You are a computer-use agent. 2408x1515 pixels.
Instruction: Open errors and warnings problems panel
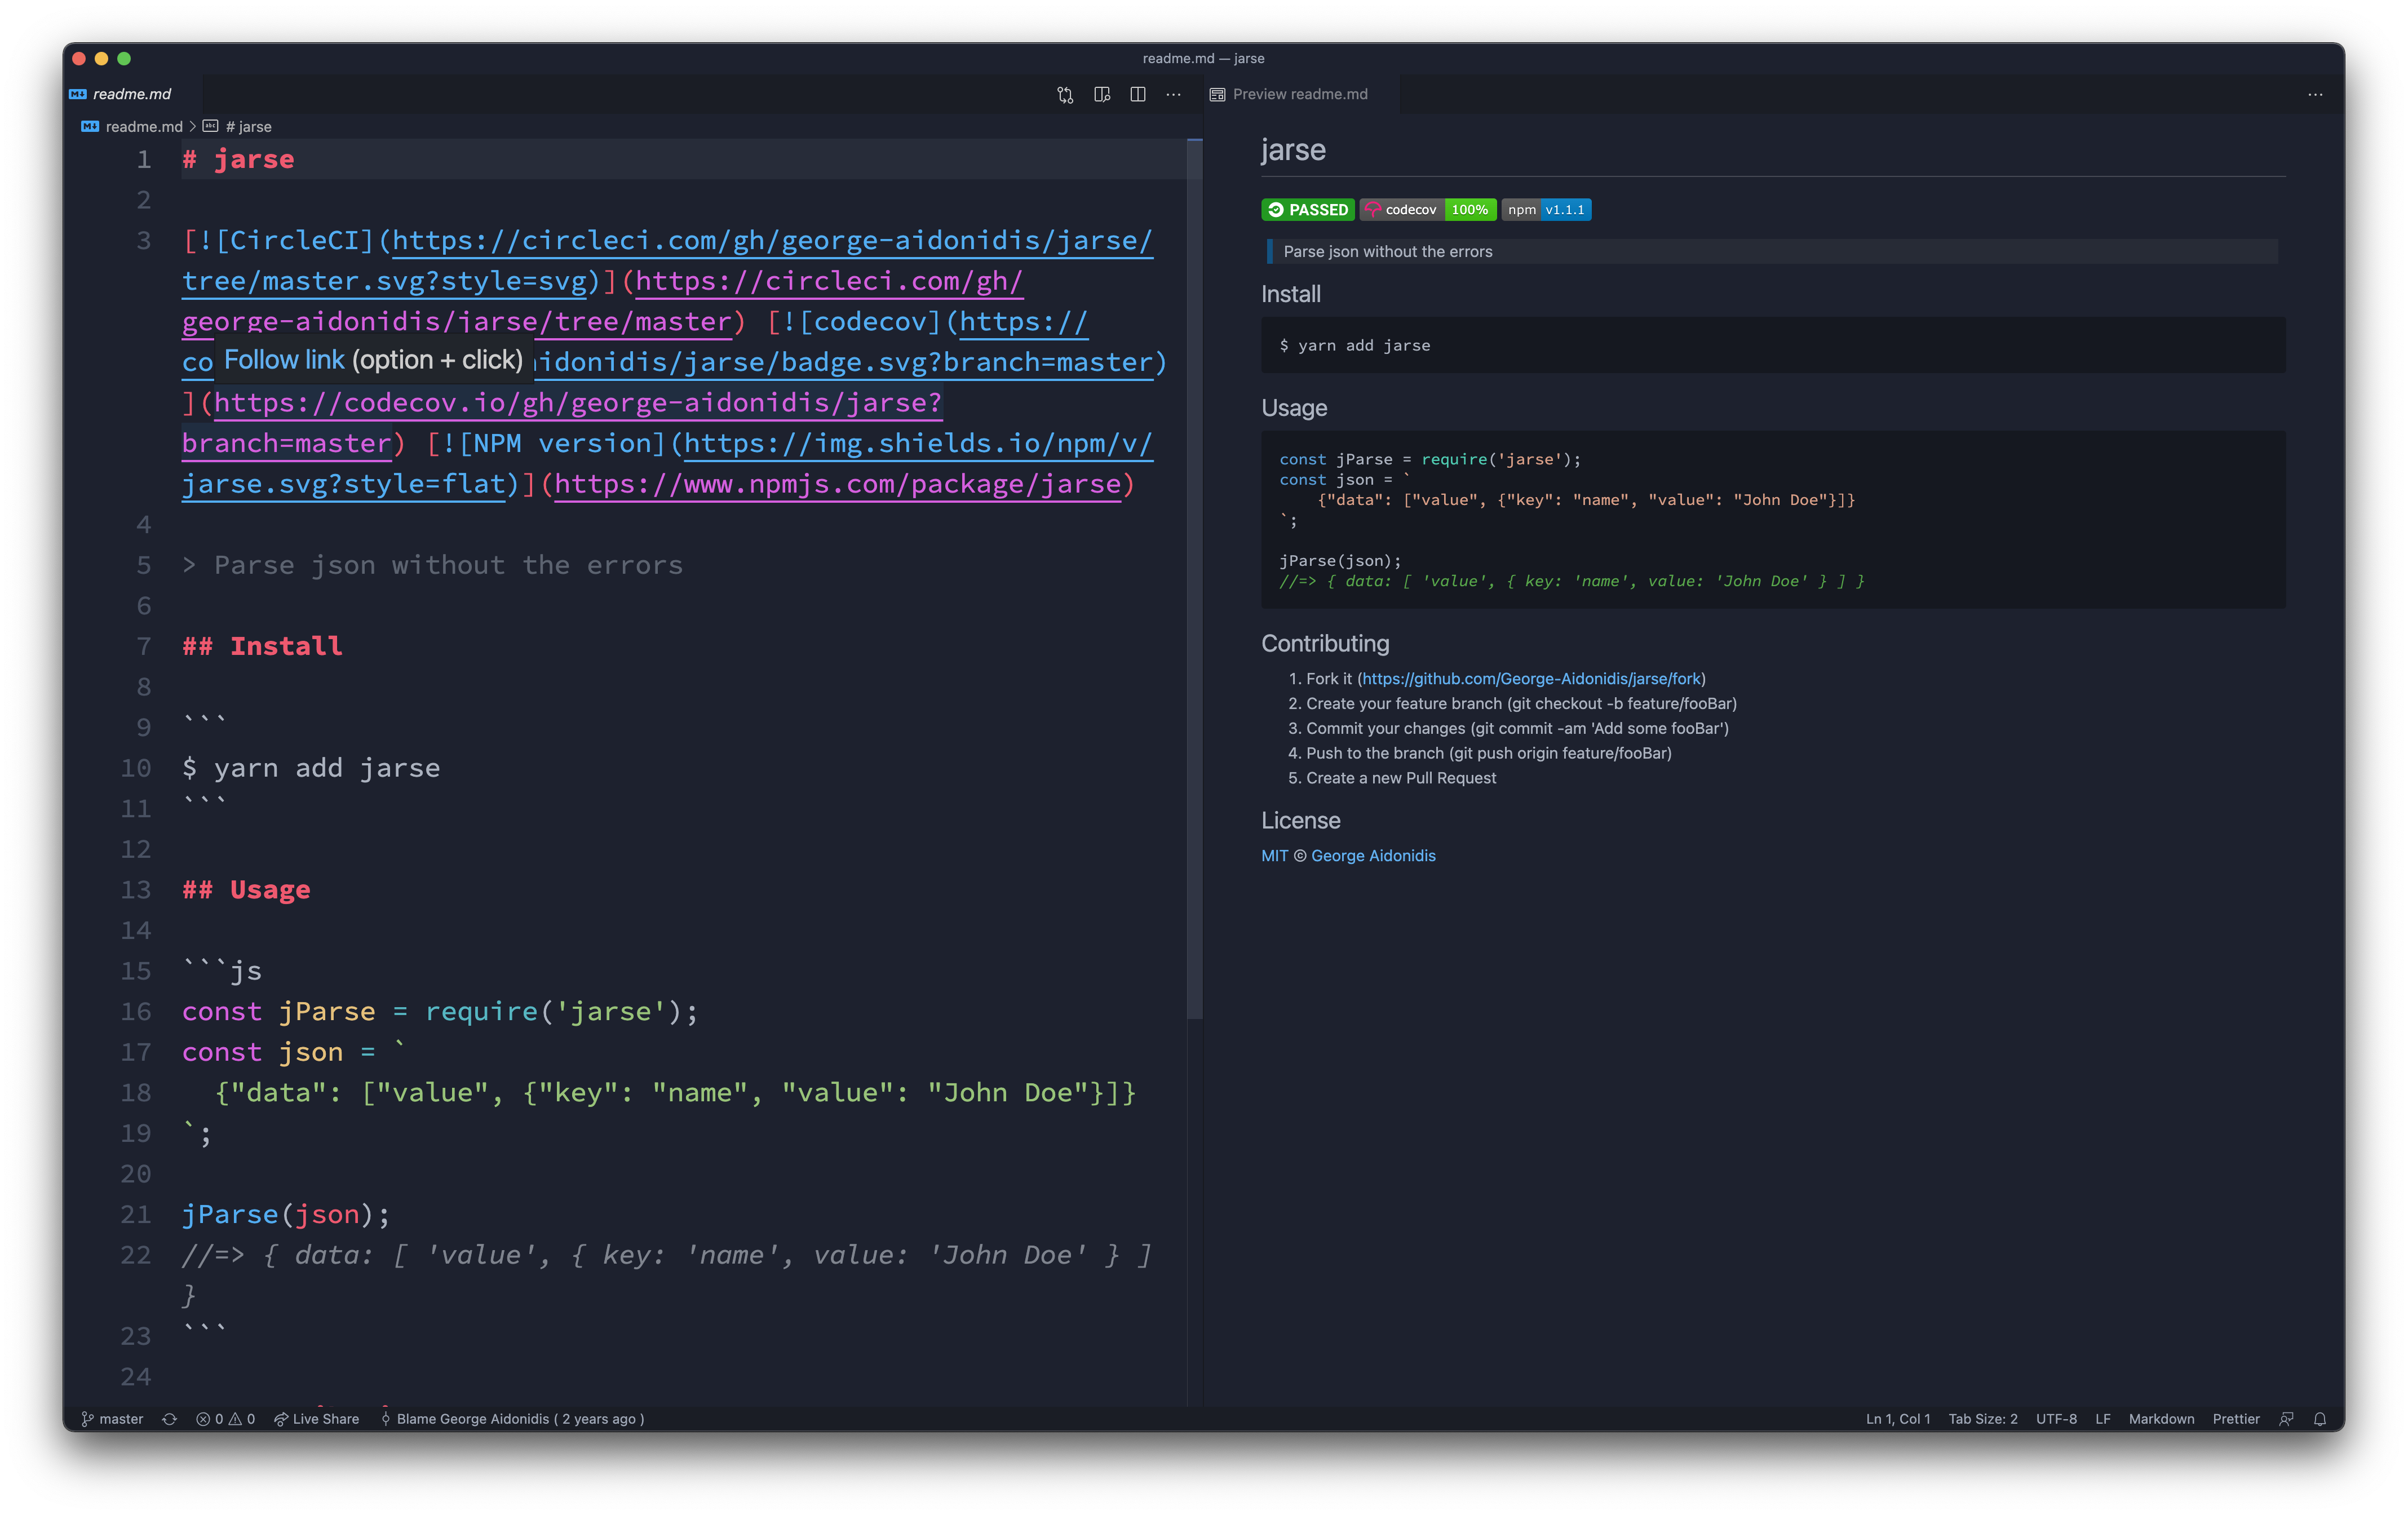pyautogui.click(x=225, y=1418)
